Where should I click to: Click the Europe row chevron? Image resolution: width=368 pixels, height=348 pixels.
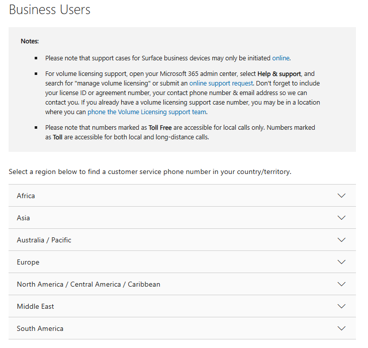[342, 262]
